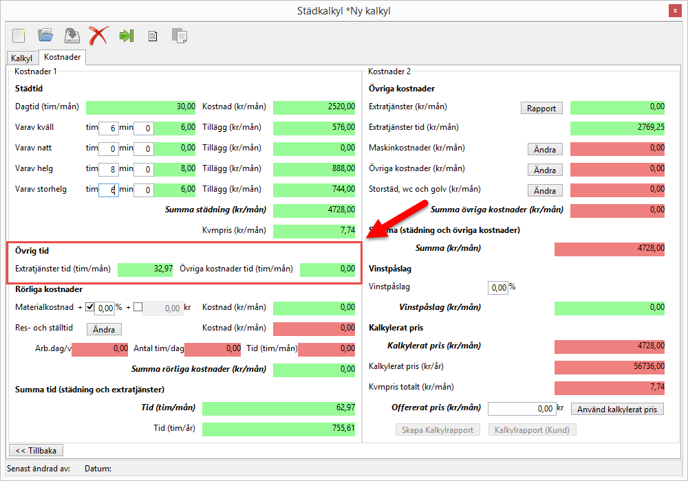The height and width of the screenshot is (481, 688).
Task: Click the Offererat pris input field
Action: (x=521, y=409)
